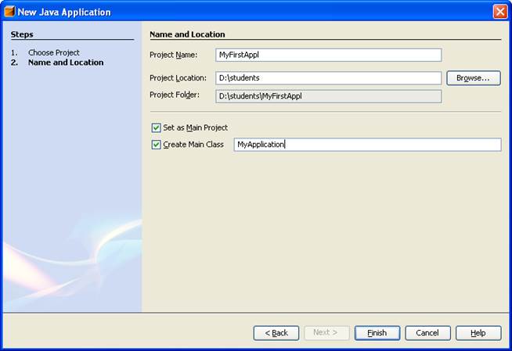
Task: Open Help for this wizard
Action: click(478, 333)
